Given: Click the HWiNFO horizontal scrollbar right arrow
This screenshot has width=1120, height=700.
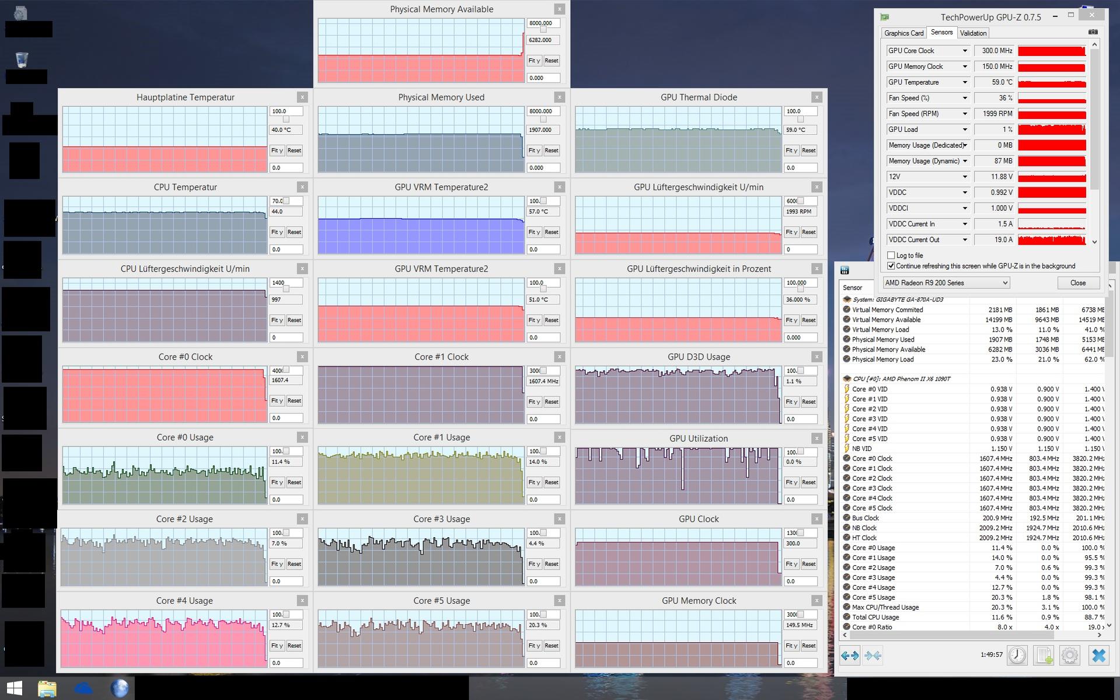Looking at the screenshot, I should pyautogui.click(x=1100, y=635).
